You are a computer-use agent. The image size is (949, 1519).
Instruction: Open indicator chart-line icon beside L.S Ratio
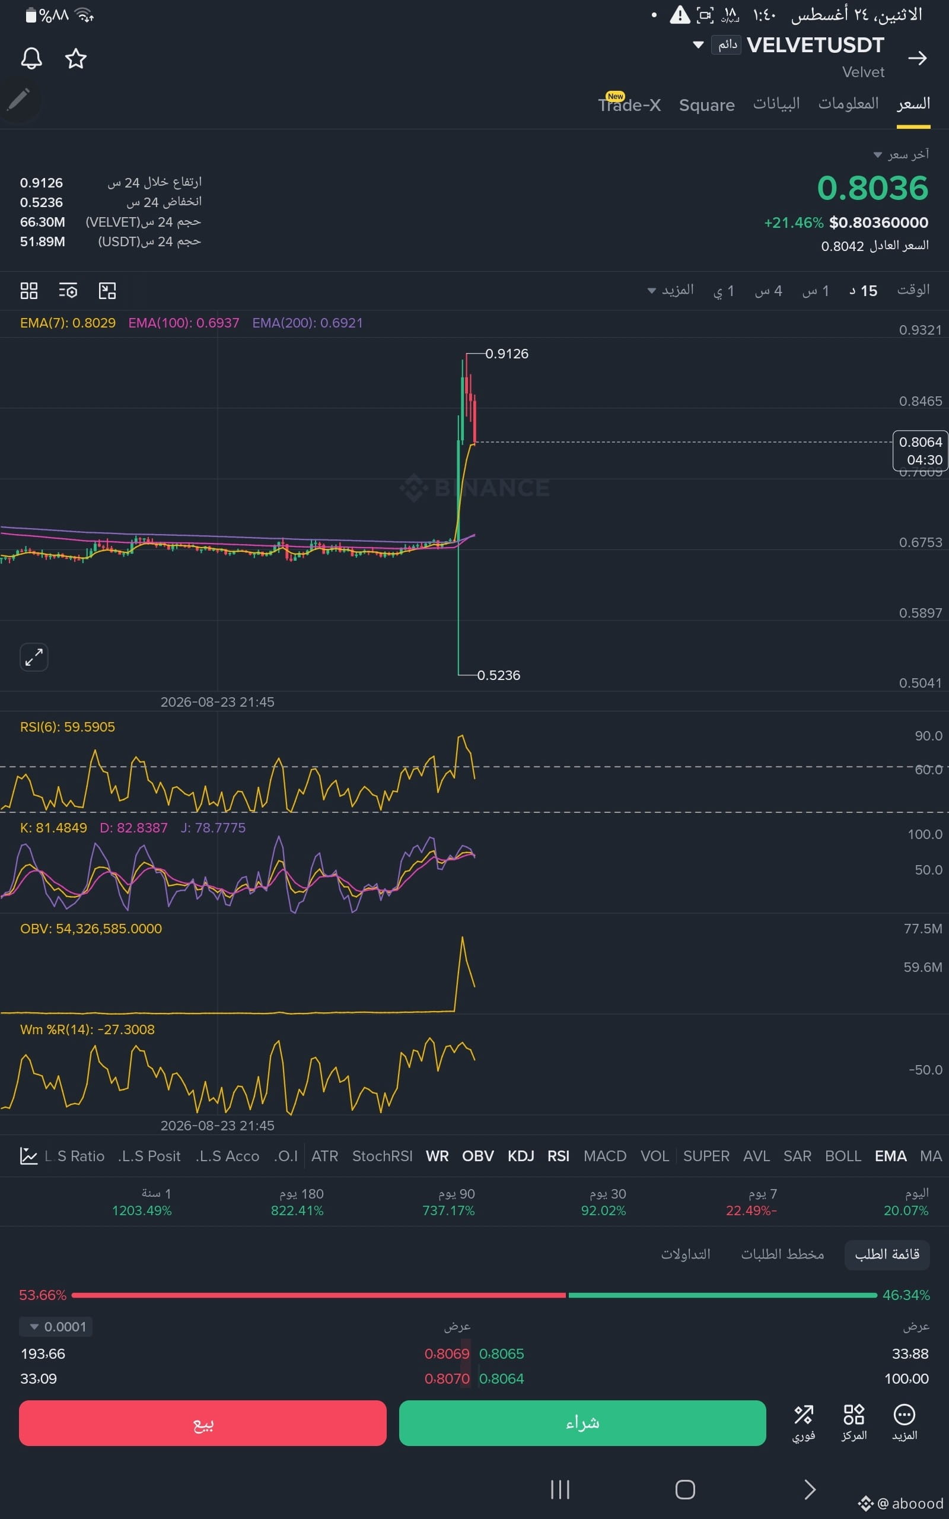pyautogui.click(x=29, y=1156)
